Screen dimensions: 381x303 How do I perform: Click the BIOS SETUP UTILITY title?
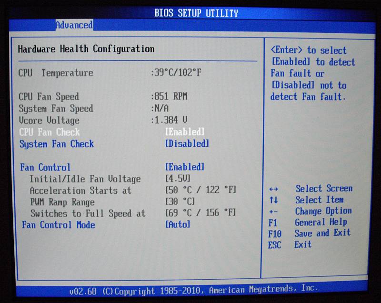pos(196,13)
